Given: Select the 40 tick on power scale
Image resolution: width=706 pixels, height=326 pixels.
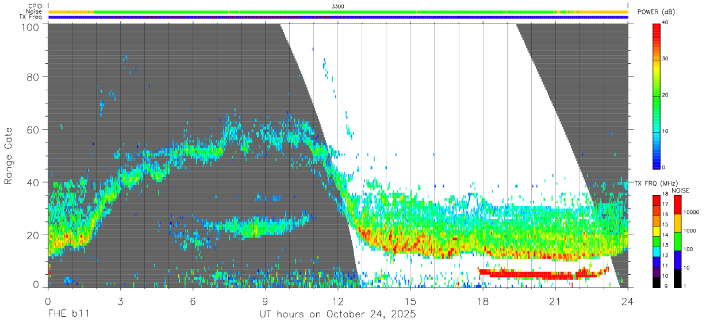Looking at the screenshot, I should (x=666, y=23).
